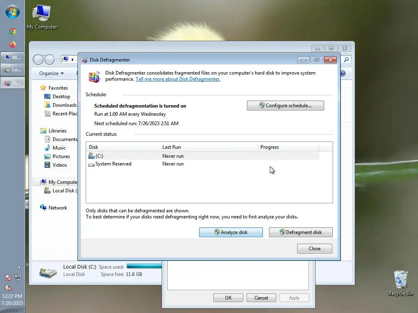Click the large defragmenter cubes icon
This screenshot has height=313, width=418.
pos(94,77)
